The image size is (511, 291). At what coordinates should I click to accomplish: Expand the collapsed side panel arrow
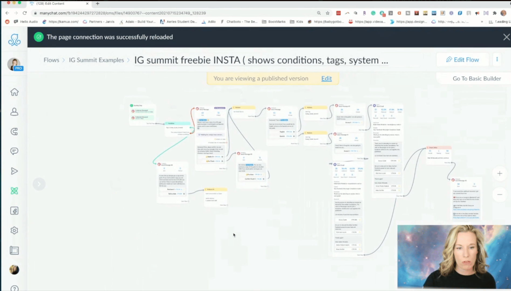coord(39,184)
